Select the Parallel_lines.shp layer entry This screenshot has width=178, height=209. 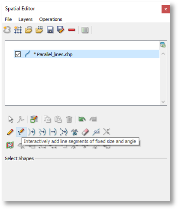click(x=87, y=54)
